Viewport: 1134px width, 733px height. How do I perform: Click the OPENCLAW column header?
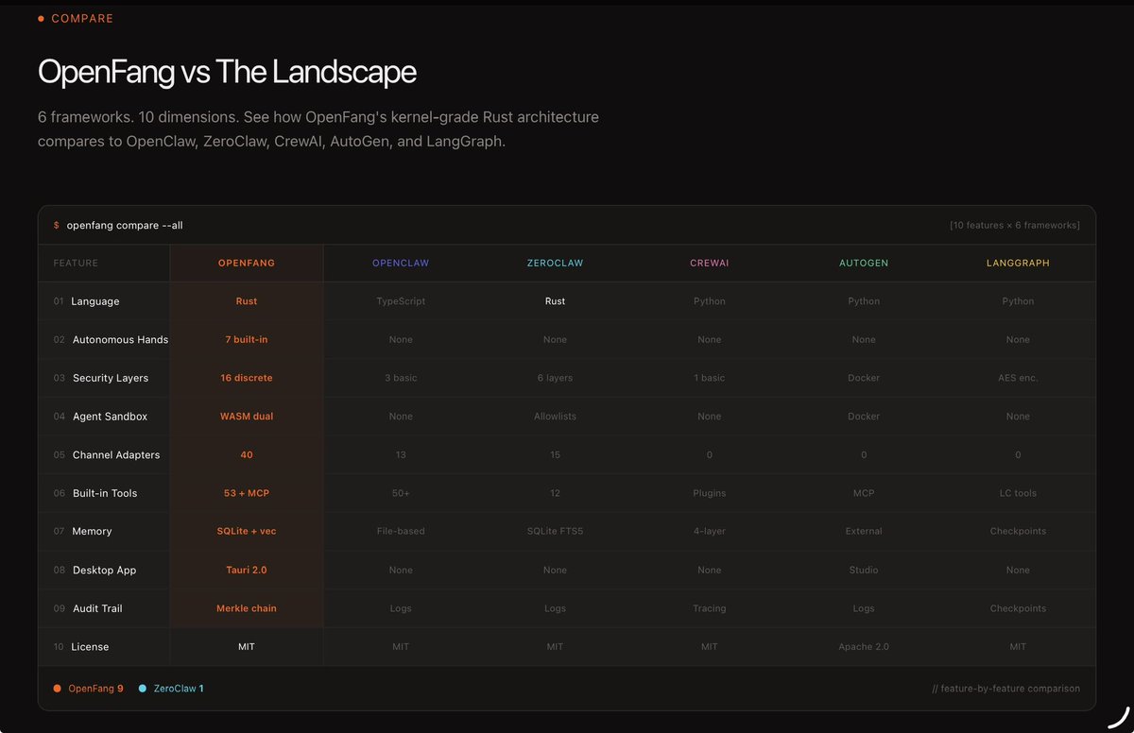click(401, 263)
